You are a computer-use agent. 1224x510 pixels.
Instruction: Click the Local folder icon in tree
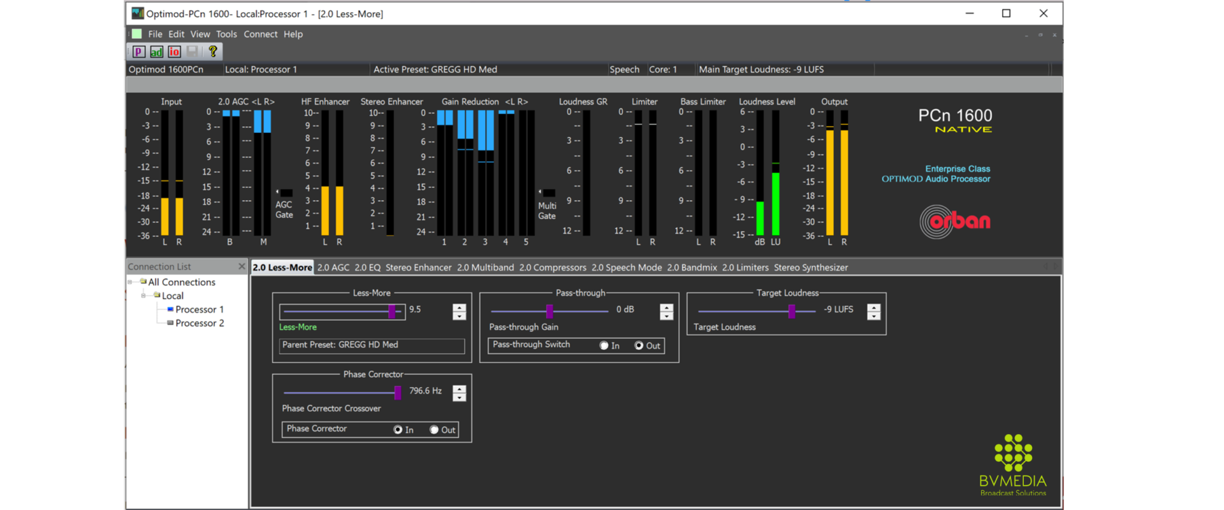[157, 295]
